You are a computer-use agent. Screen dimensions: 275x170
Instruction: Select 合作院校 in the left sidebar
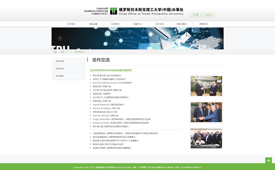pos(60,76)
